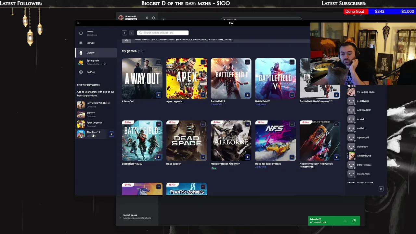This screenshot has width=416, height=234.
Task: Go back with the left arrow navigation button
Action: click(124, 33)
